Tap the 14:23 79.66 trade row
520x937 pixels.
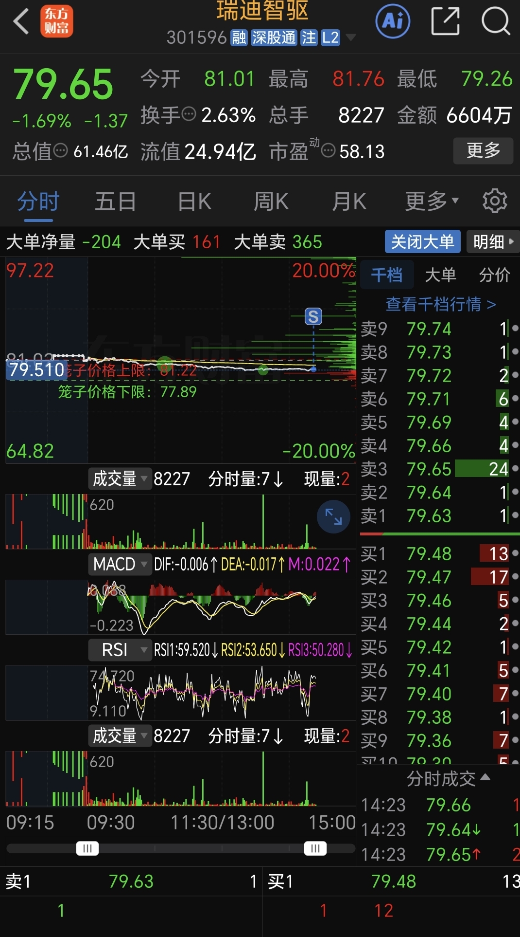pos(439,805)
